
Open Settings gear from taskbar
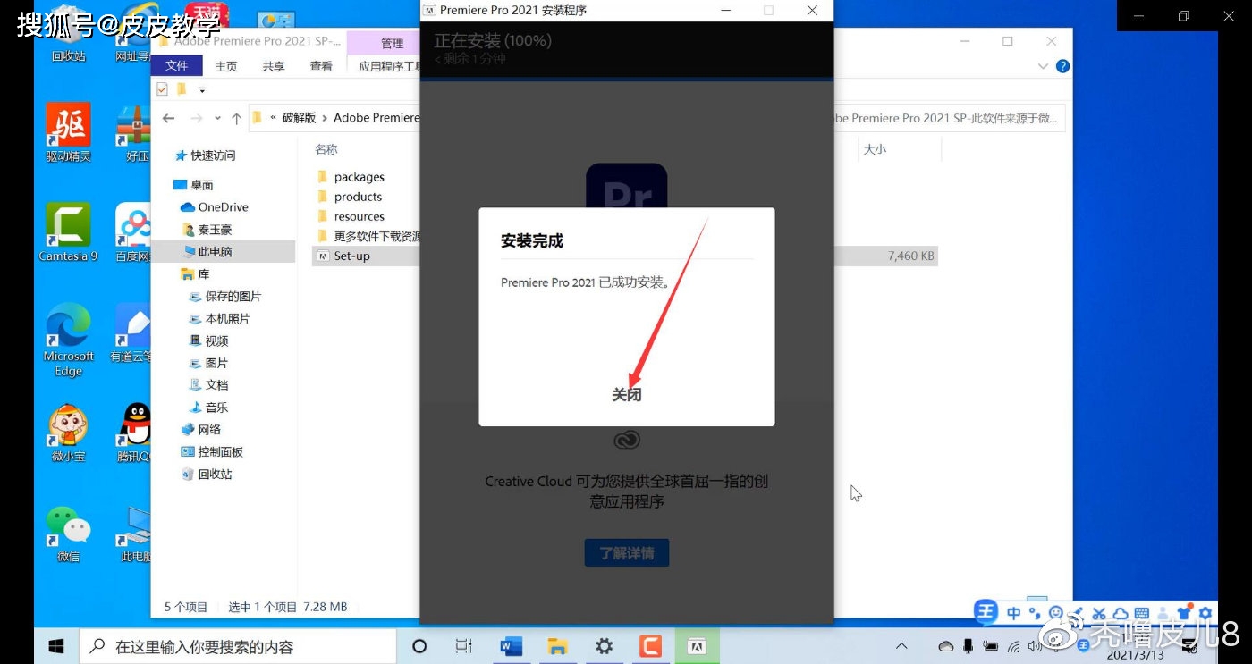(x=604, y=646)
